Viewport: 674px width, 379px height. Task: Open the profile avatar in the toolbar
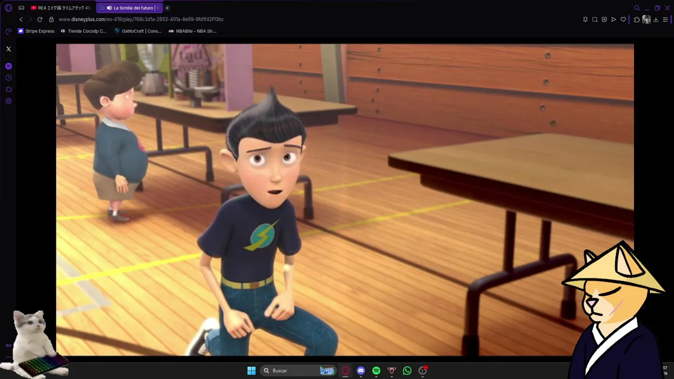(647, 19)
